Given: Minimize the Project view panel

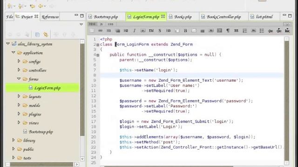Looking at the screenshot, I should coord(76,15).
